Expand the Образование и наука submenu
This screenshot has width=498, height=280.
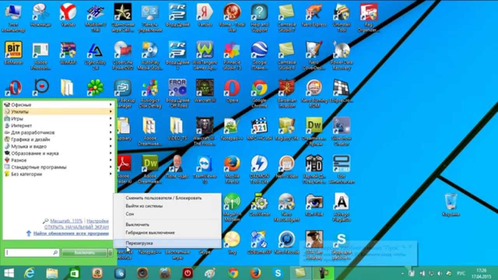click(x=58, y=153)
